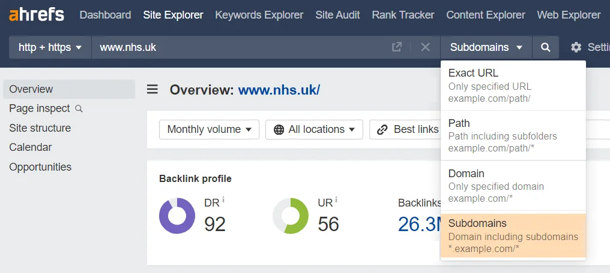This screenshot has width=610, height=273.
Task: Open the 26.3M backlinks count link
Action: [419, 224]
